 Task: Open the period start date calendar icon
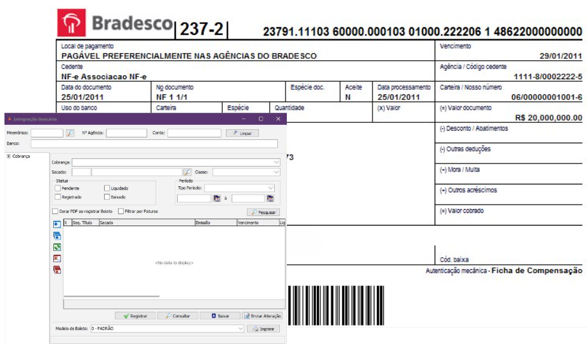[x=216, y=198]
